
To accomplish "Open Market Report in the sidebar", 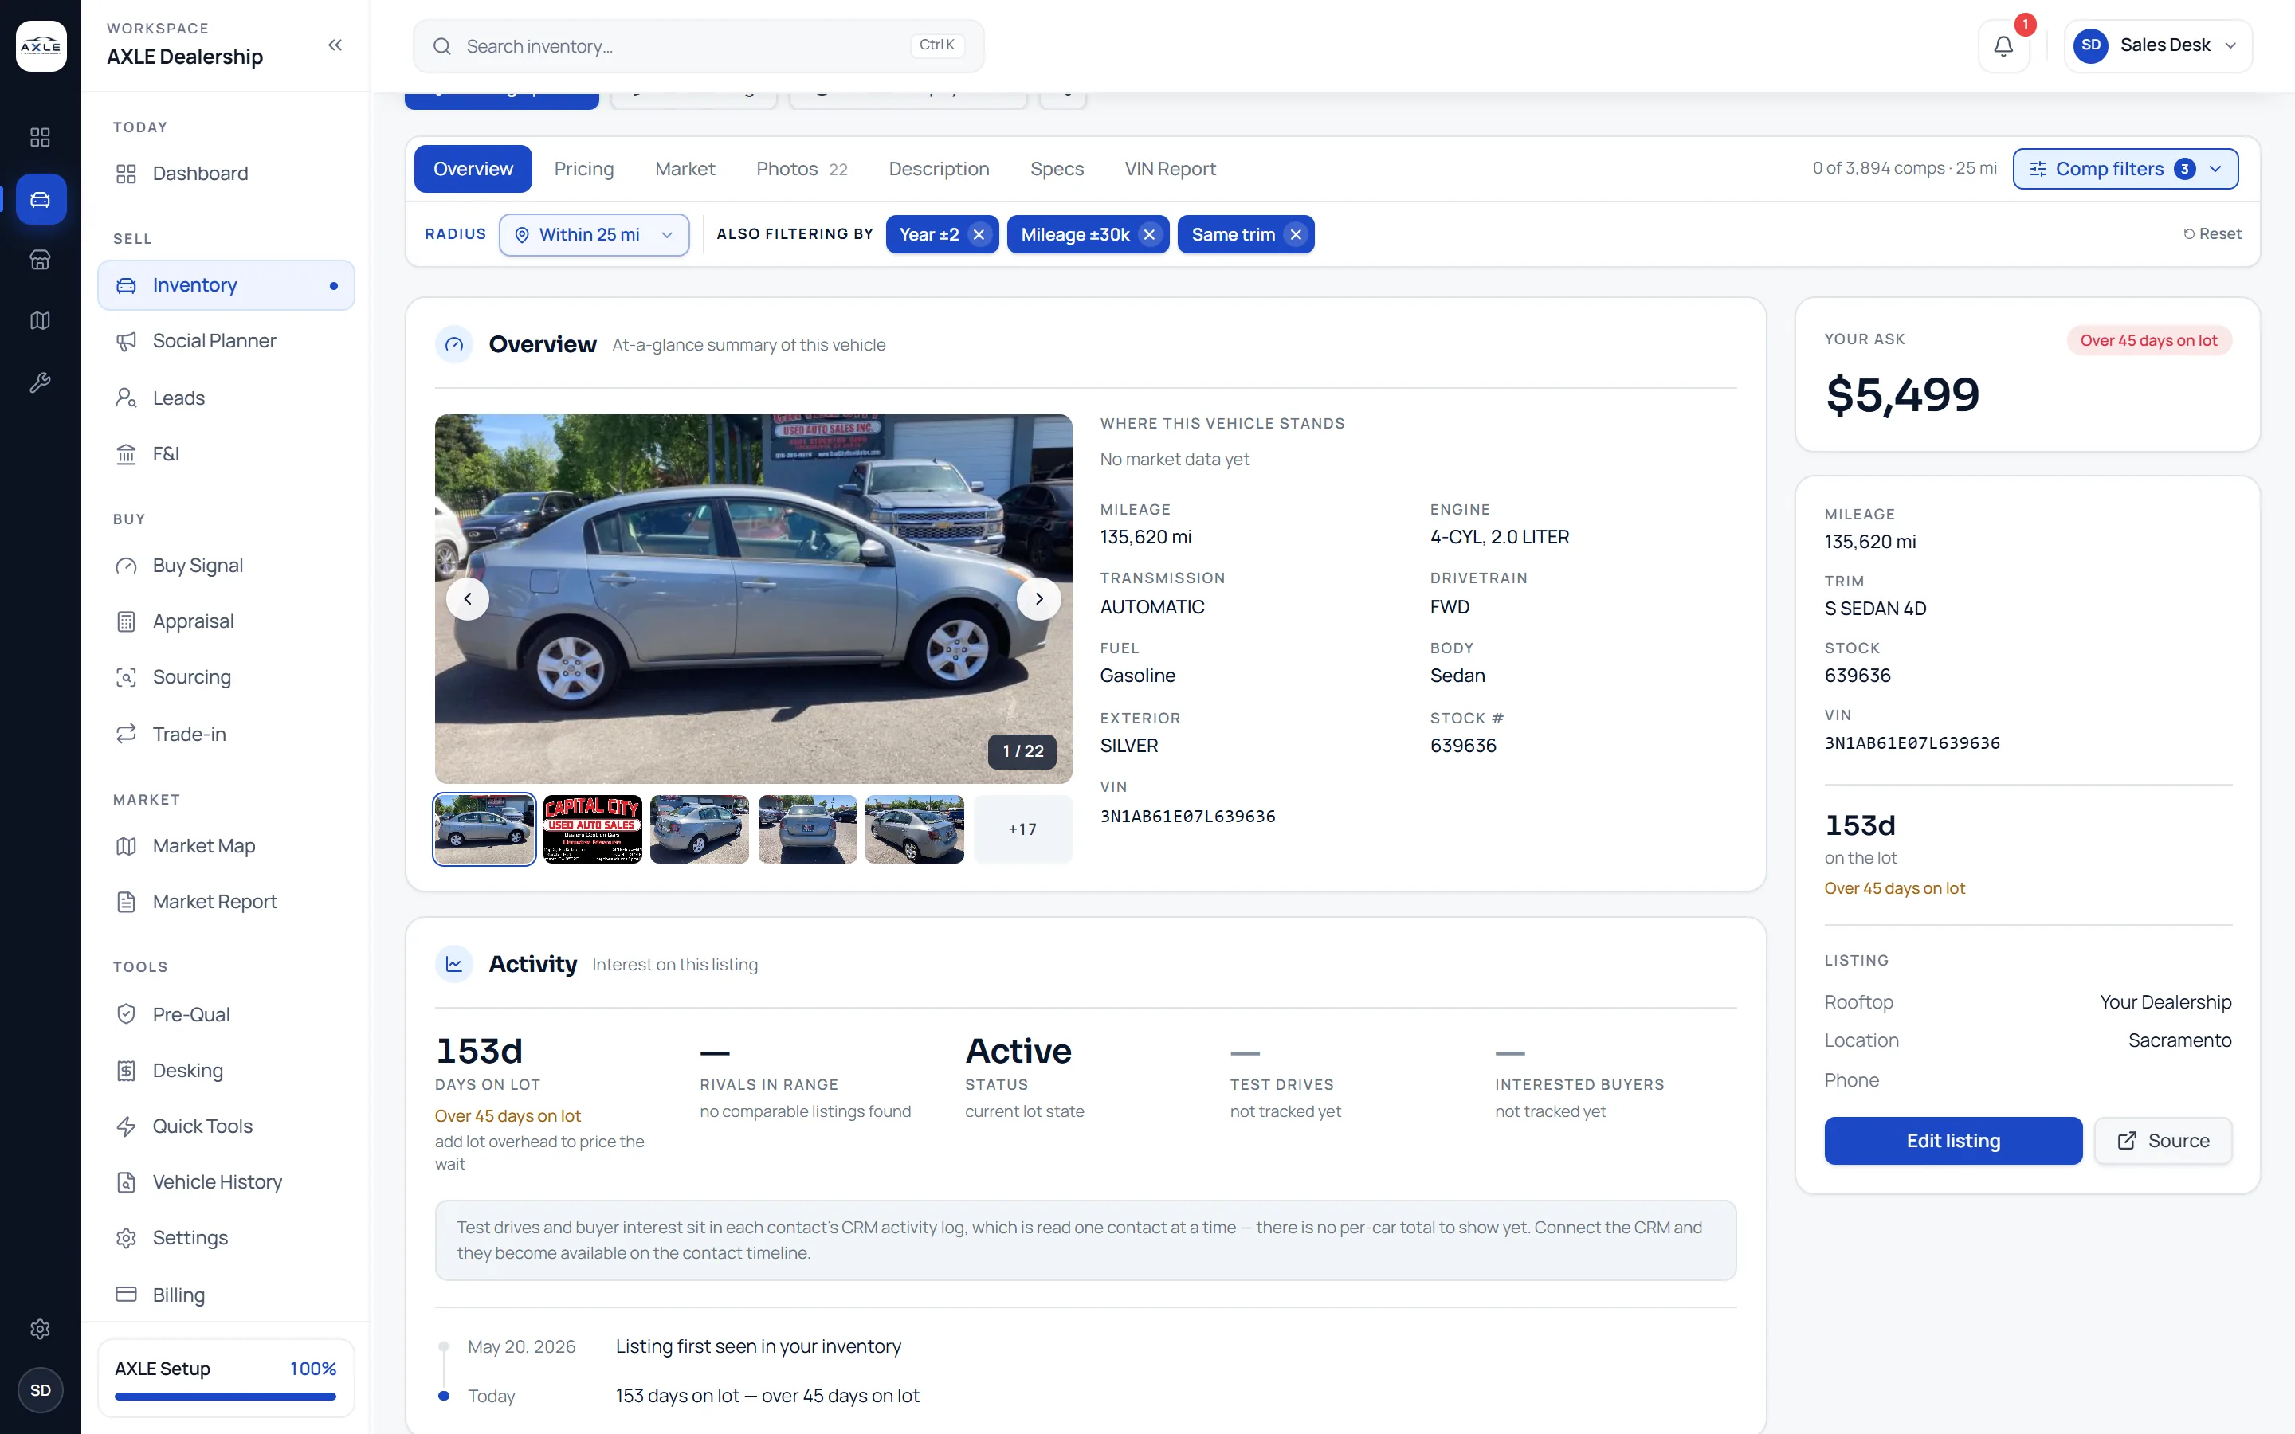I will [x=226, y=902].
